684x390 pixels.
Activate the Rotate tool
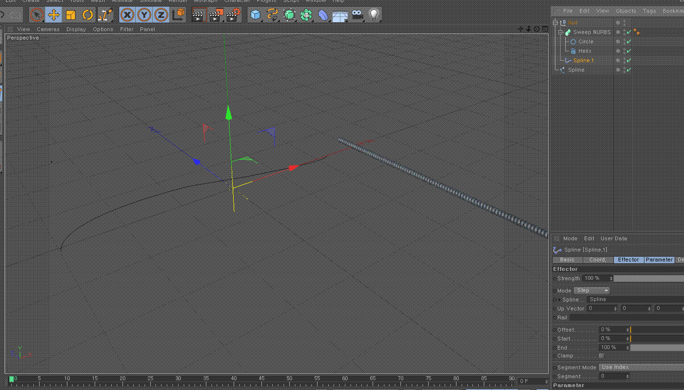[88, 15]
